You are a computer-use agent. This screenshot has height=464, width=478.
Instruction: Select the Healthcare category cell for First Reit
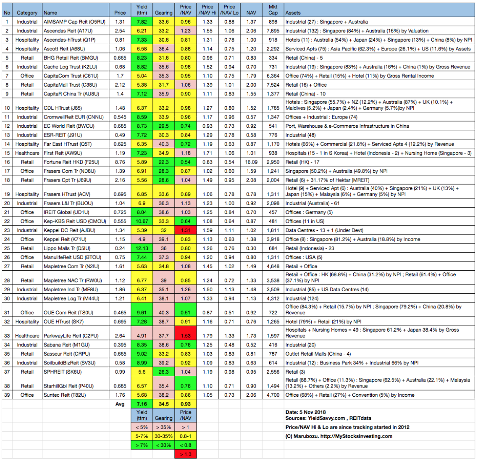[27, 153]
